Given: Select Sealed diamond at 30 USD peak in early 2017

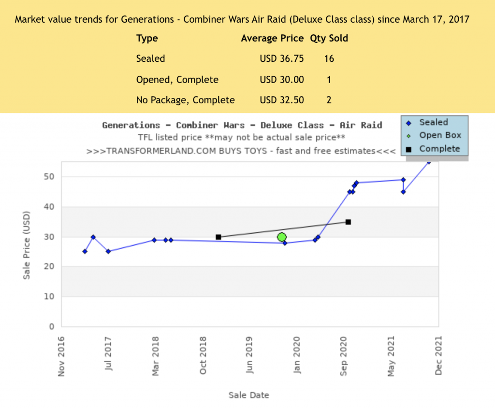Looking at the screenshot, I should (93, 237).
